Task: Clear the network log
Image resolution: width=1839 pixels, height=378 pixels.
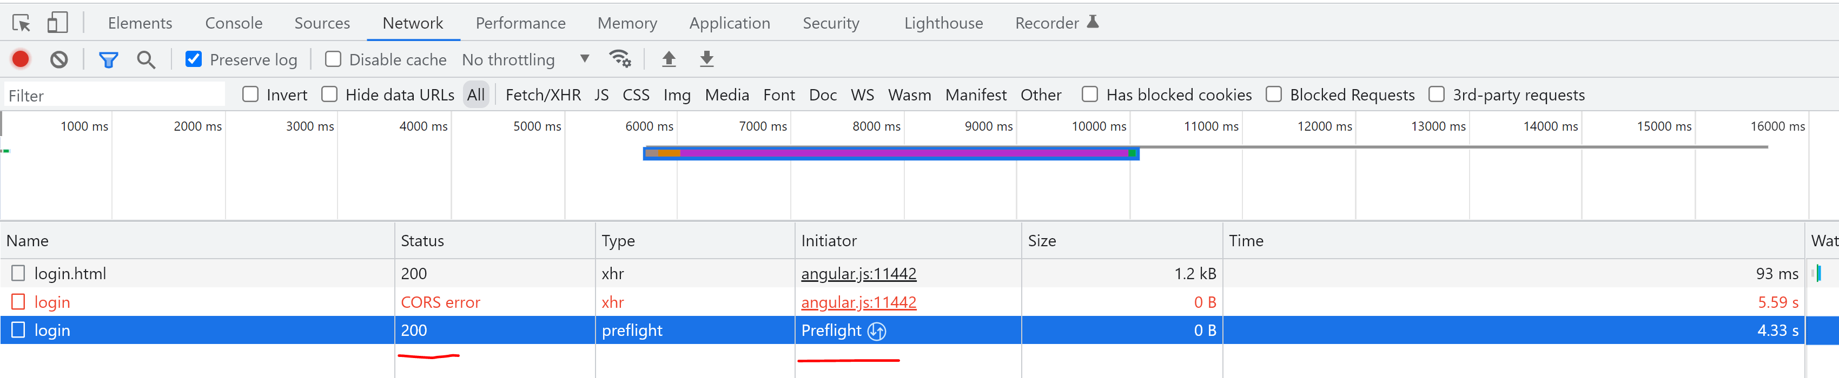Action: coord(59,59)
